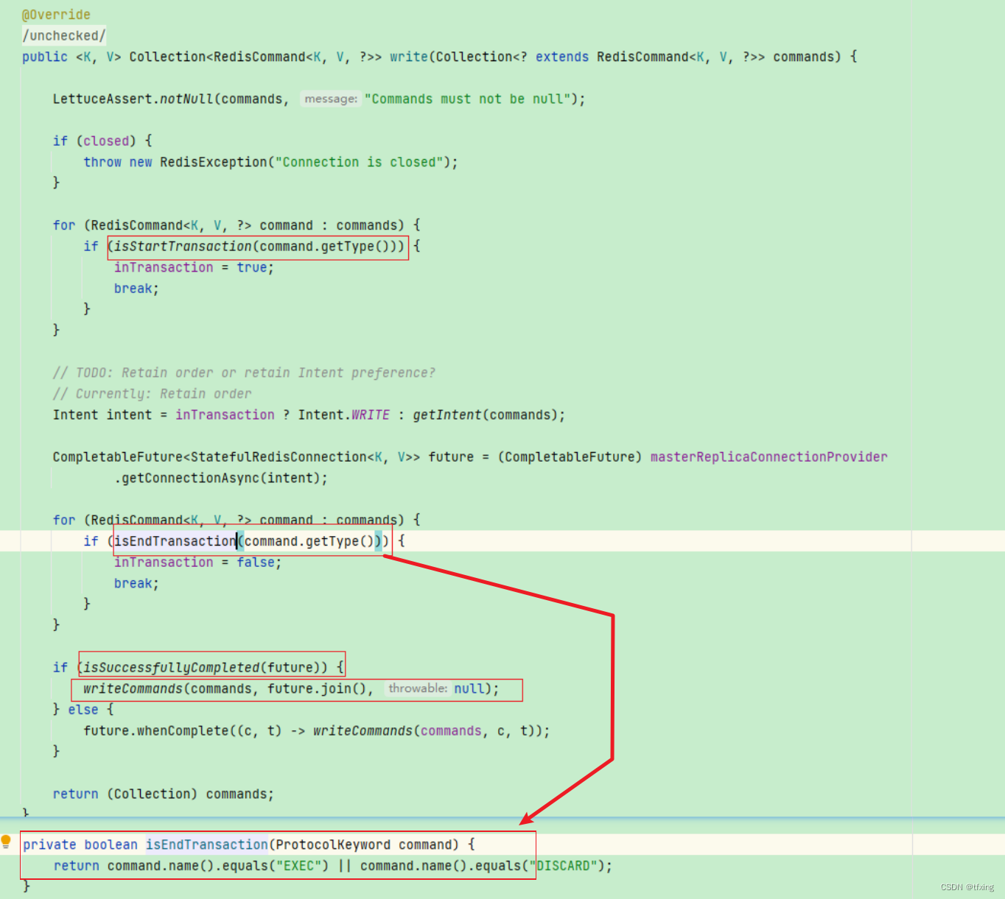This screenshot has height=899, width=1005.
Task: Click the 'private' keyword
Action: click(x=49, y=845)
